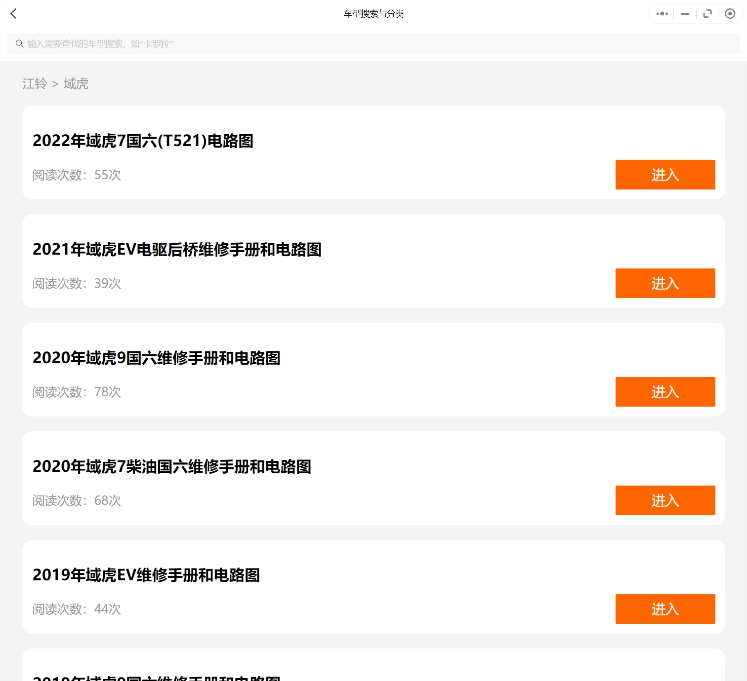Open the 2022年域虎7国六(T521)电路图 title
The height and width of the screenshot is (681, 747).
tap(143, 141)
